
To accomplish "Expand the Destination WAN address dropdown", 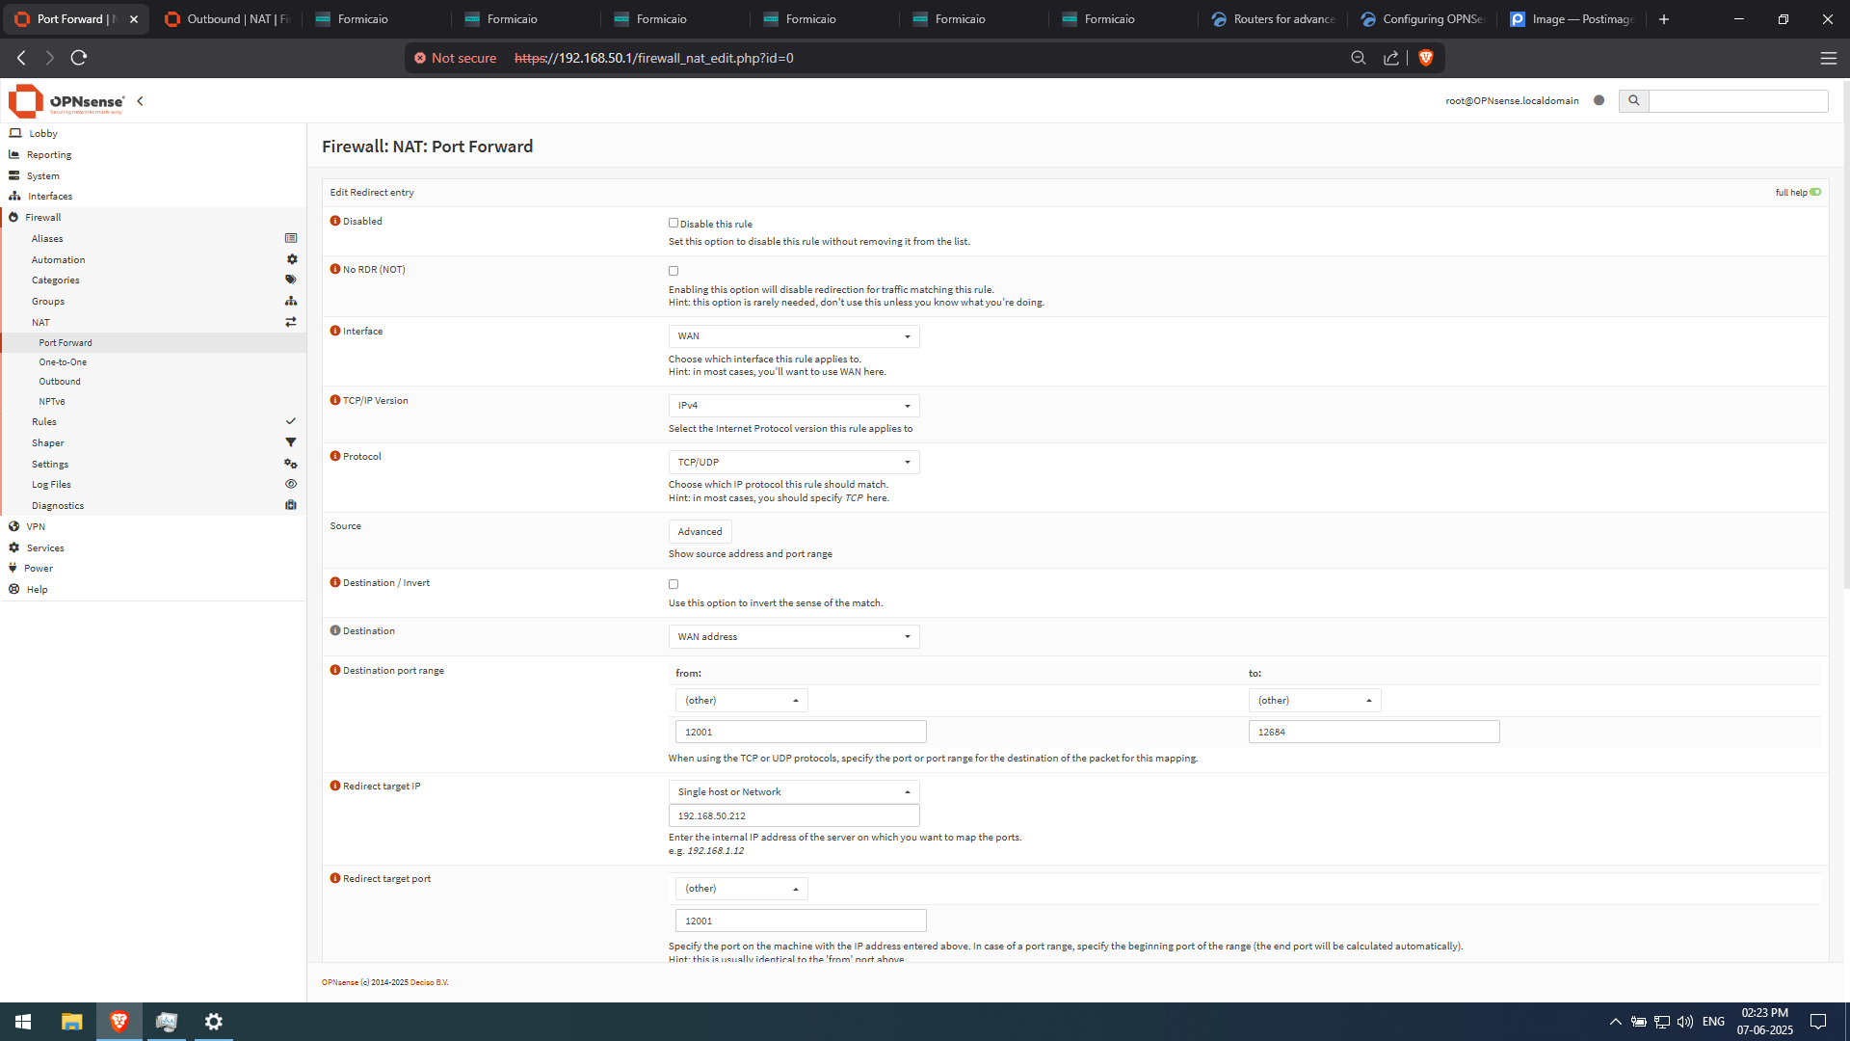I will [793, 637].
